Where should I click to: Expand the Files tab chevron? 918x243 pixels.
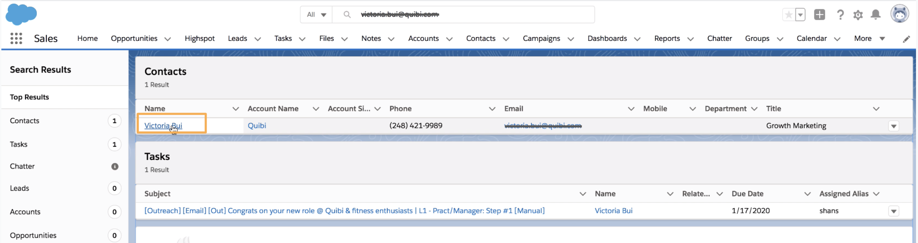(344, 39)
